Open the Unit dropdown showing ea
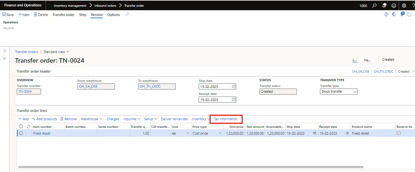The image size is (415, 172). [188, 133]
